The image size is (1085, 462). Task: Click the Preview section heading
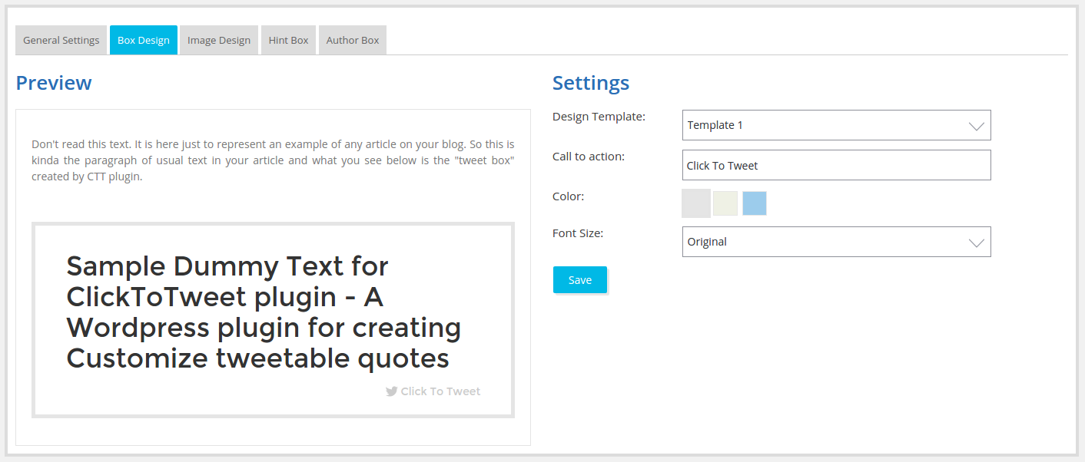[53, 83]
